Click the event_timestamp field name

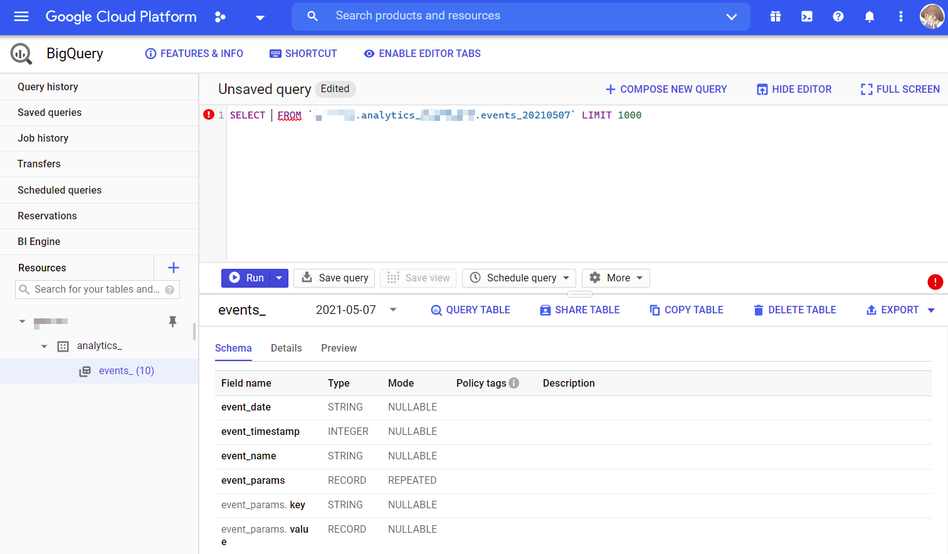[261, 432]
